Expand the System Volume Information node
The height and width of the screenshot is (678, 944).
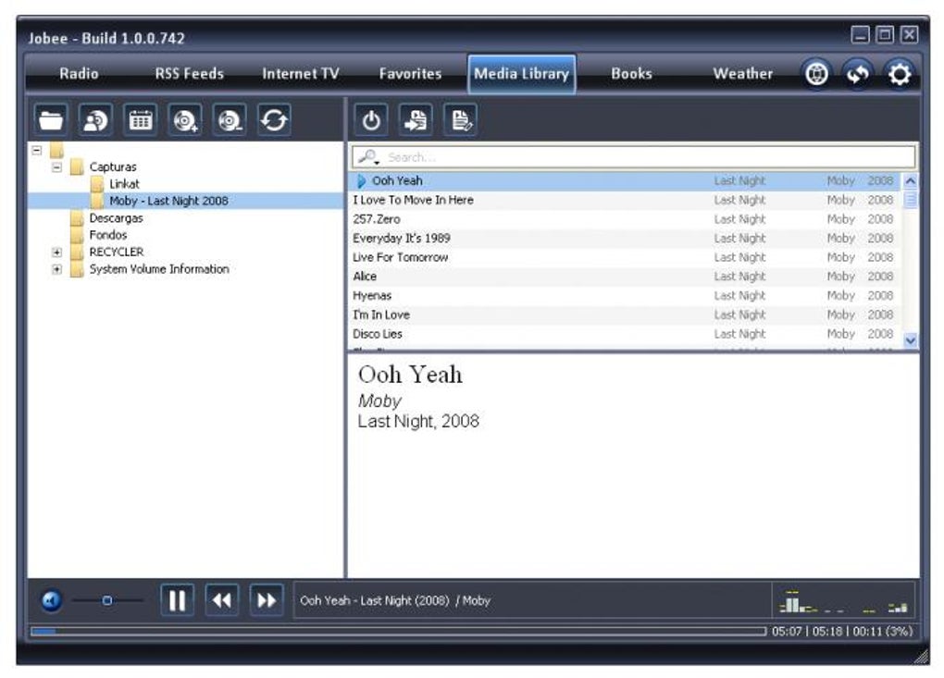click(x=56, y=268)
